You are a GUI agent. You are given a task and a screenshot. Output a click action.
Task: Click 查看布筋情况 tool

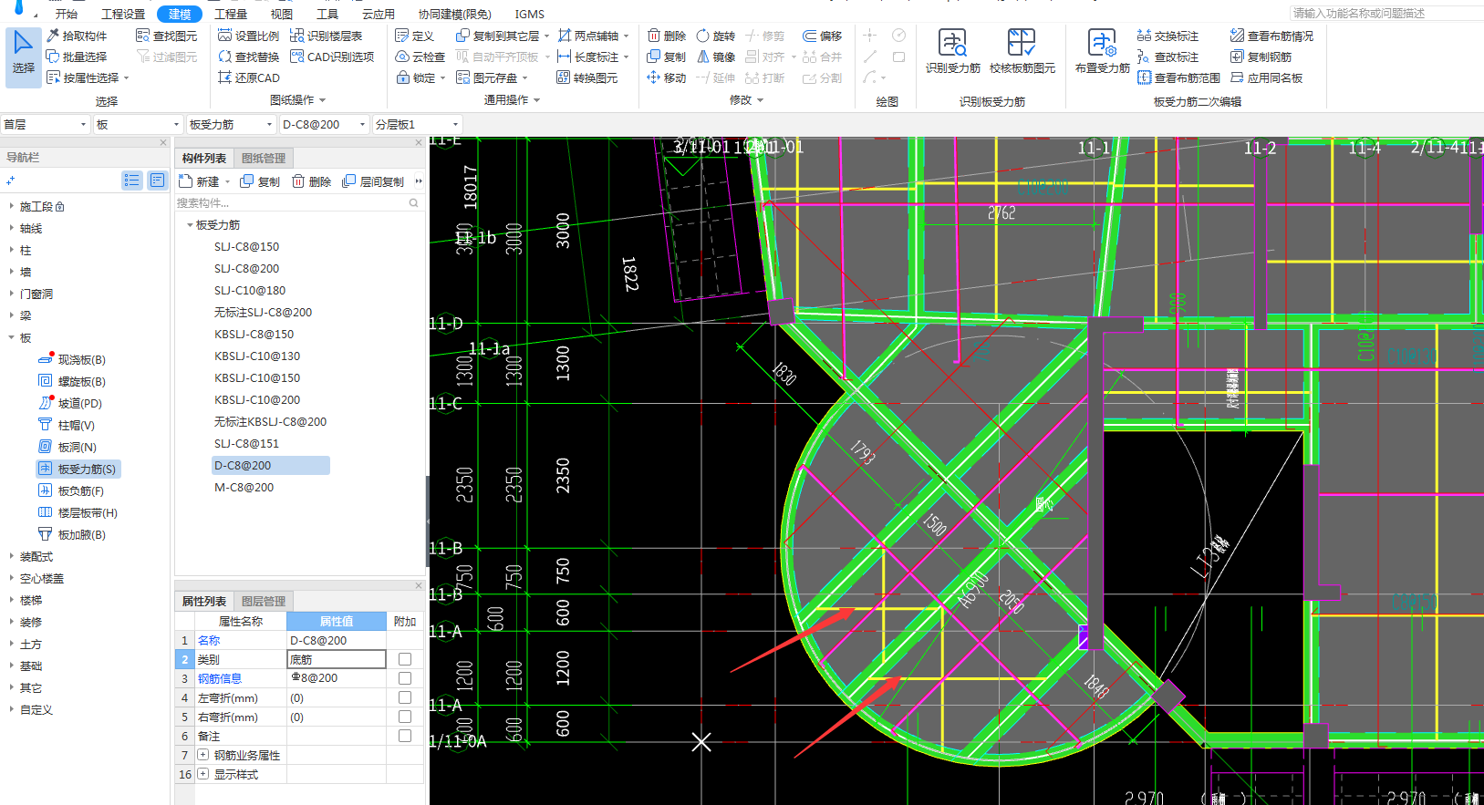1272,36
